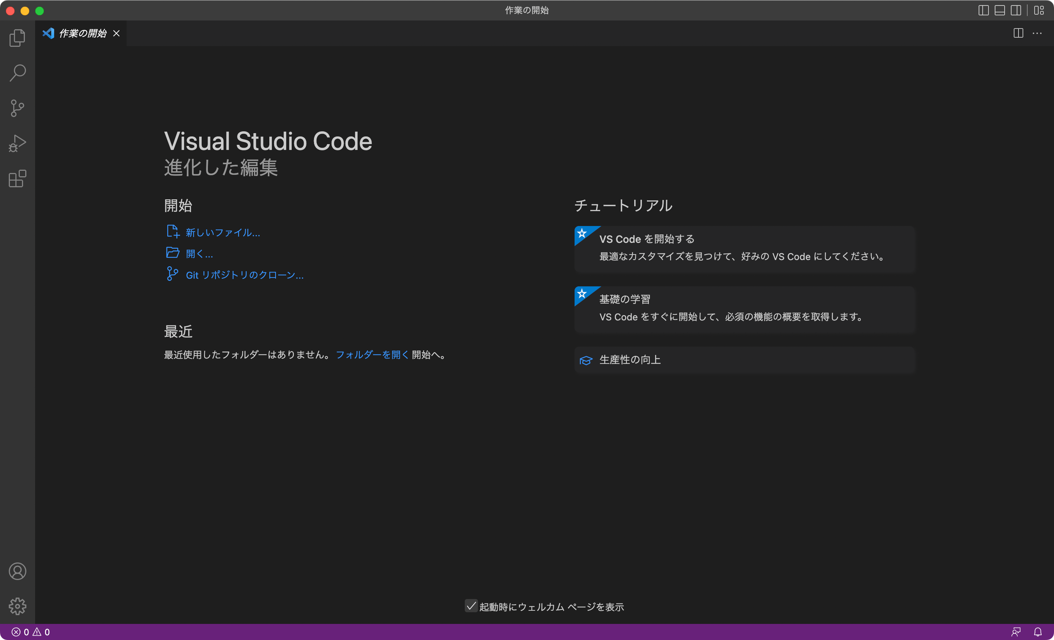This screenshot has width=1054, height=640.
Task: Click the new file icon under 開始
Action: point(173,231)
